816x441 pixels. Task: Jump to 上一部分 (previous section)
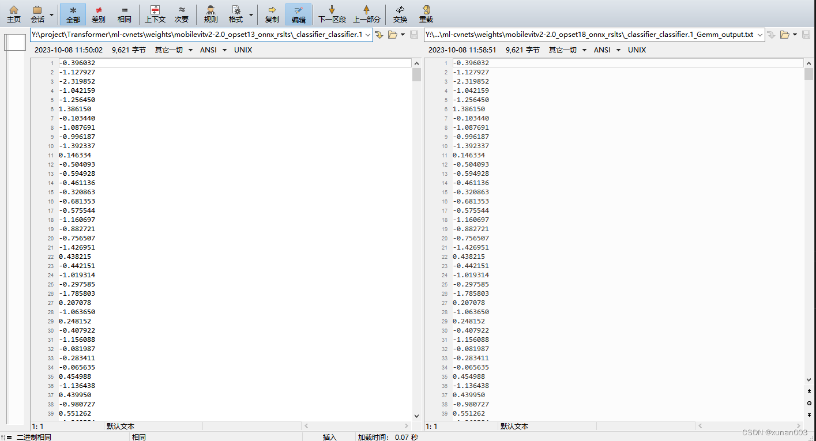[367, 14]
